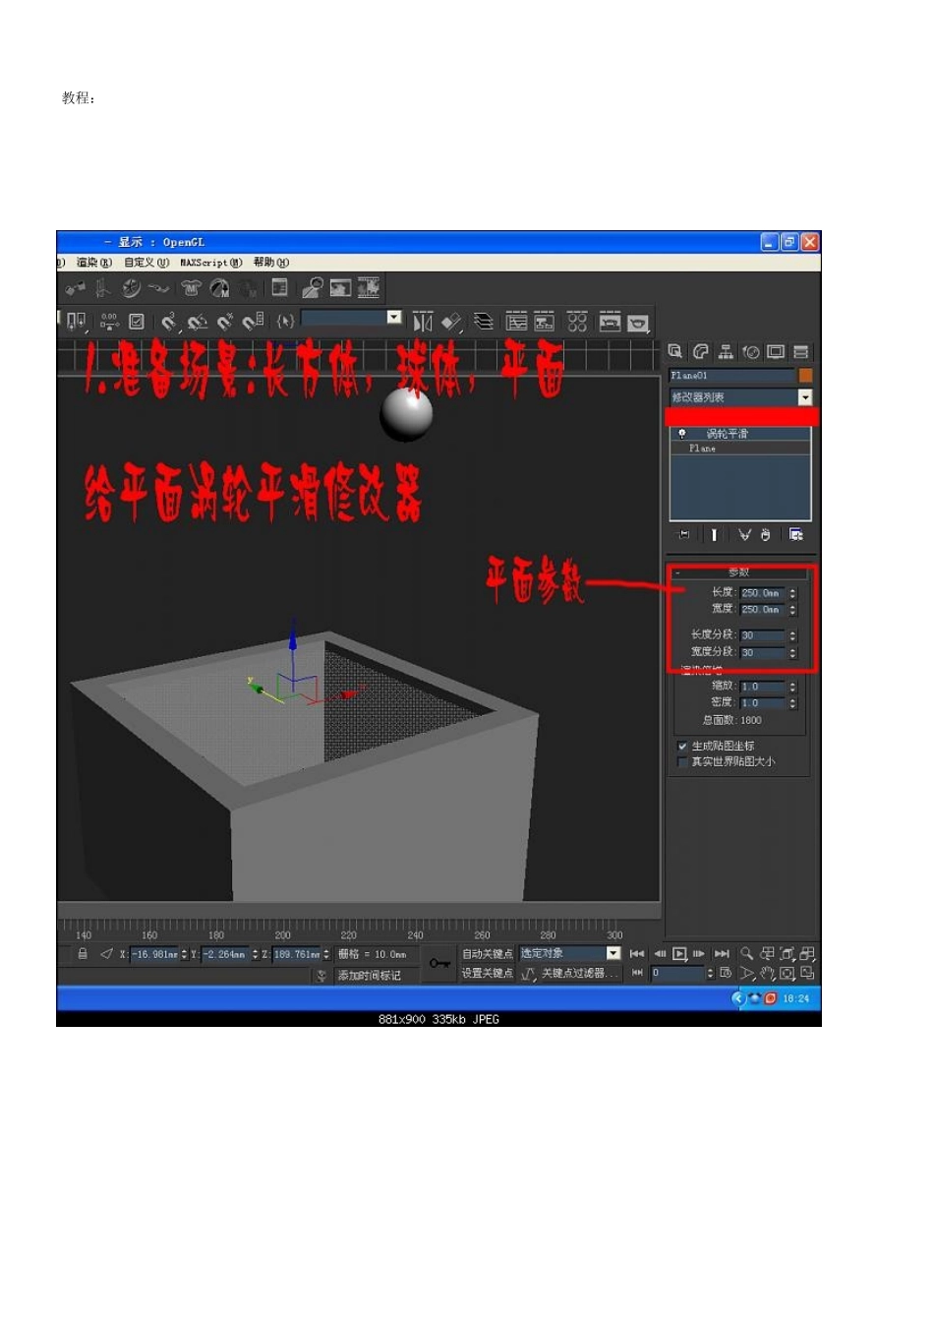Open Configure Modifier Sets icon
The image size is (934, 1322).
coord(796,534)
